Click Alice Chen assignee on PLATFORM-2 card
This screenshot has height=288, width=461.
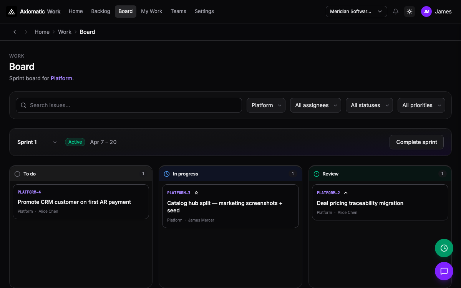pyautogui.click(x=347, y=213)
